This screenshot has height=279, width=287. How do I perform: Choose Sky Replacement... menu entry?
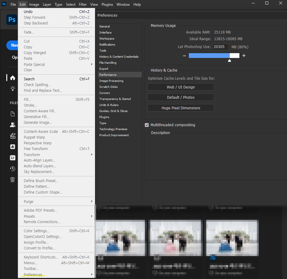(x=56, y=172)
